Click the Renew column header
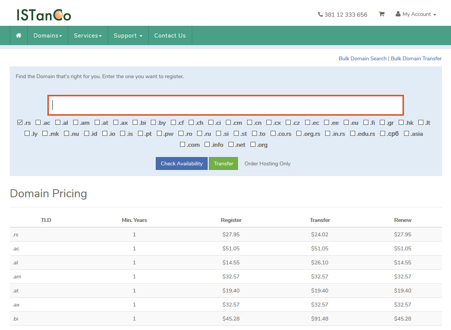Screen dimensions: 451x330 tap(402, 220)
